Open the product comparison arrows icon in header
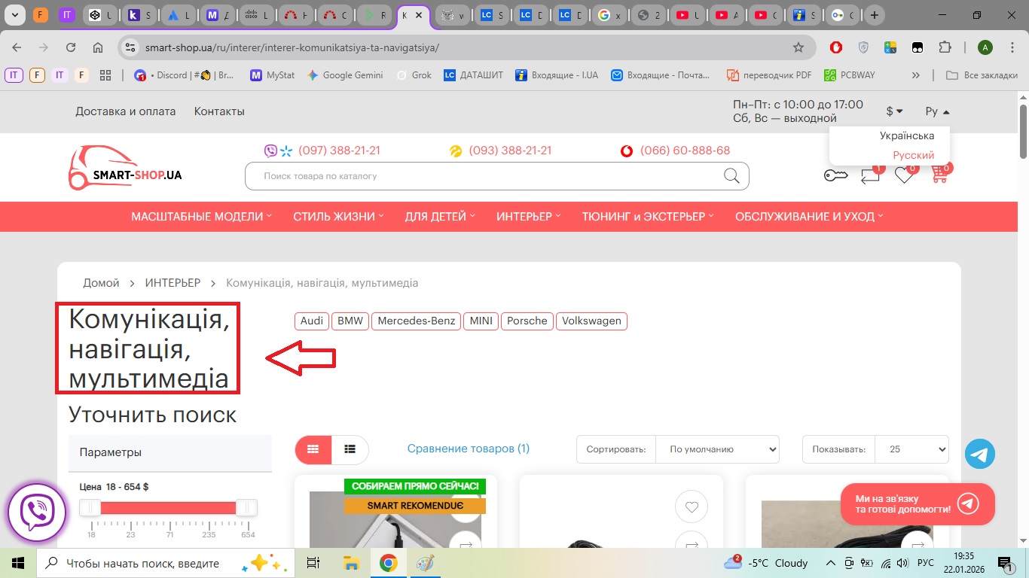The height and width of the screenshot is (578, 1029). coord(870,175)
